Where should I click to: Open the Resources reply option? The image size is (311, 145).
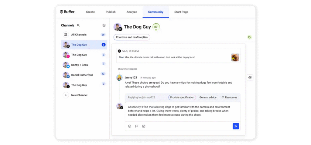tap(229, 97)
